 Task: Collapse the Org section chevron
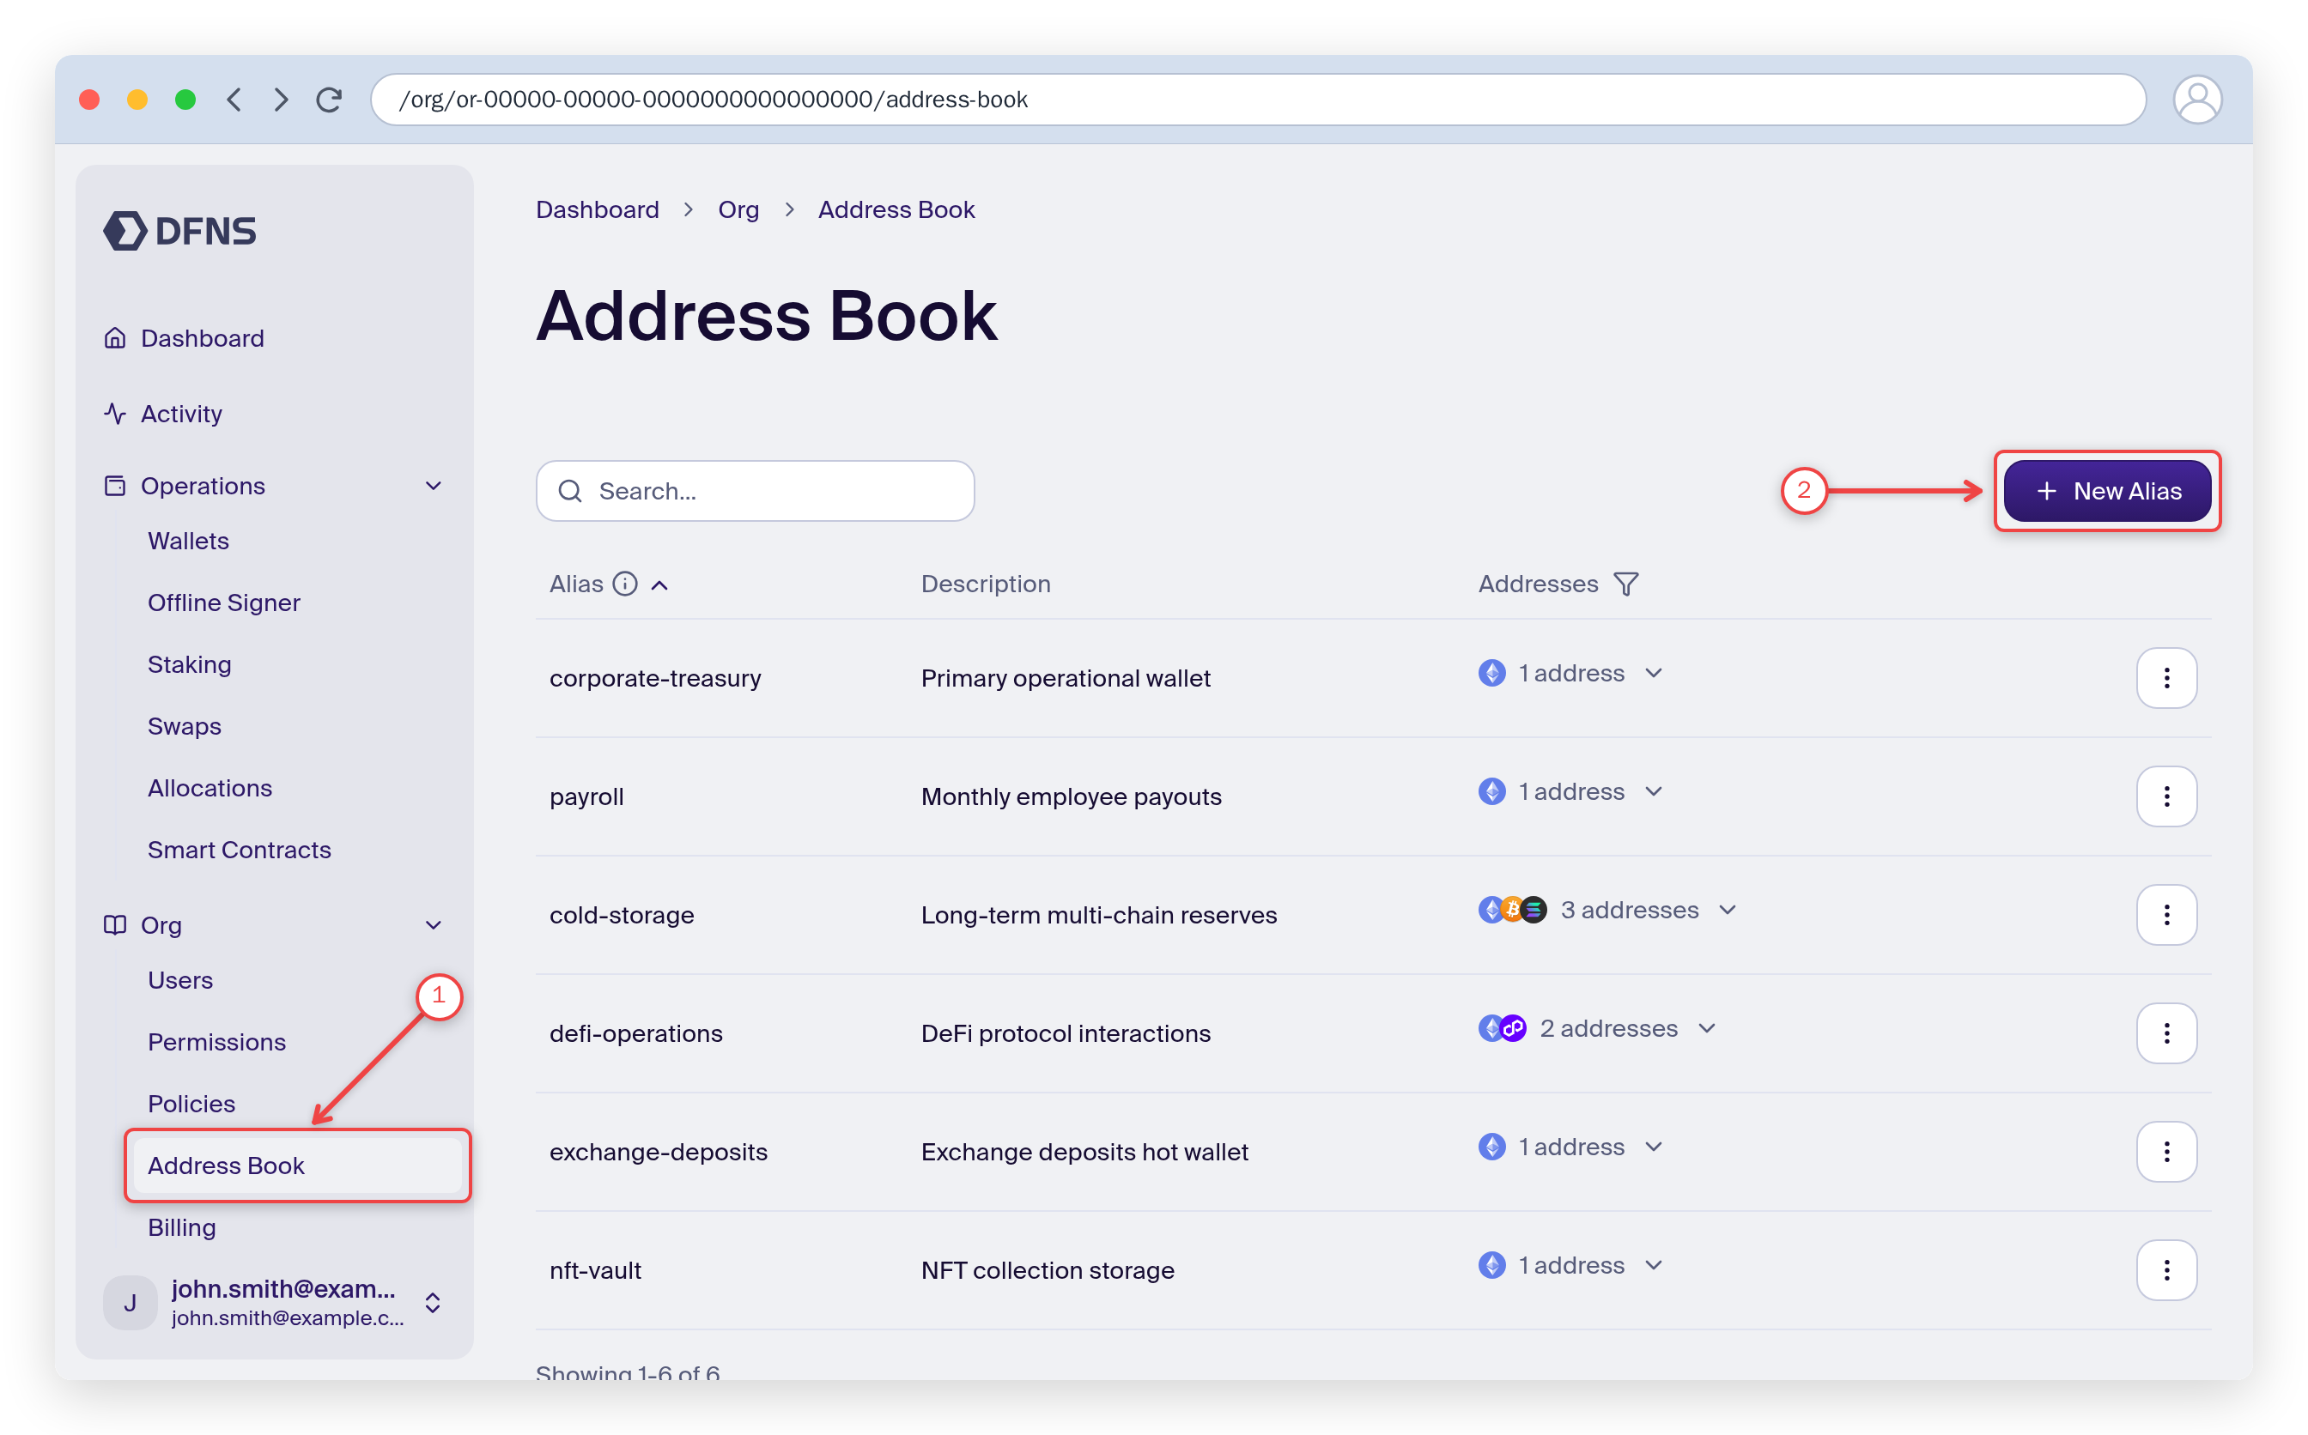coord(434,925)
